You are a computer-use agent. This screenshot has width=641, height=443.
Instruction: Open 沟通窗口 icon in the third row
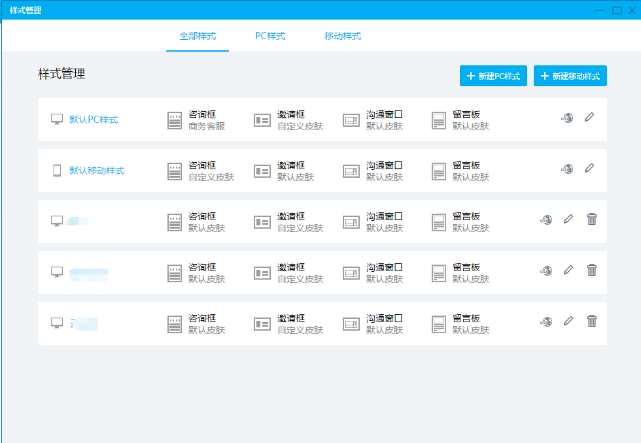coord(351,222)
